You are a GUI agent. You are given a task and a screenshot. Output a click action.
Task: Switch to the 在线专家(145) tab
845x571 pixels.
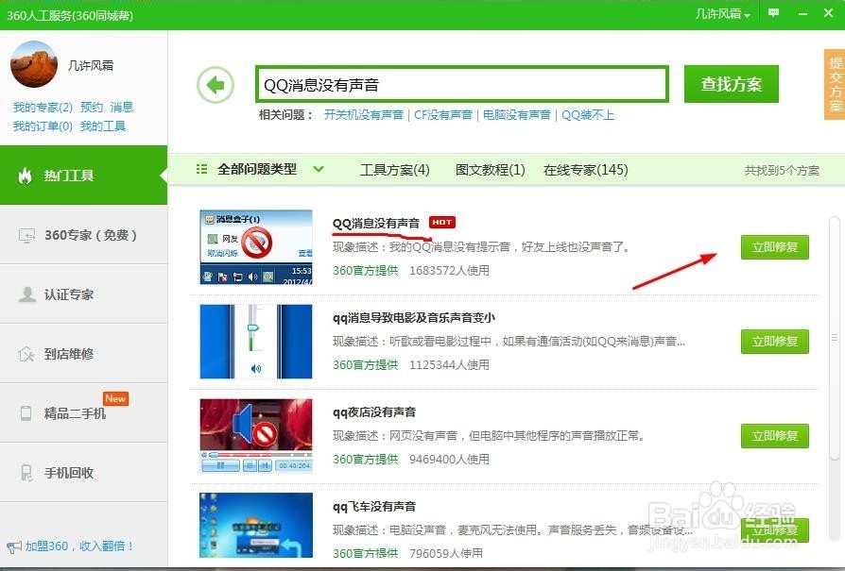tap(585, 170)
